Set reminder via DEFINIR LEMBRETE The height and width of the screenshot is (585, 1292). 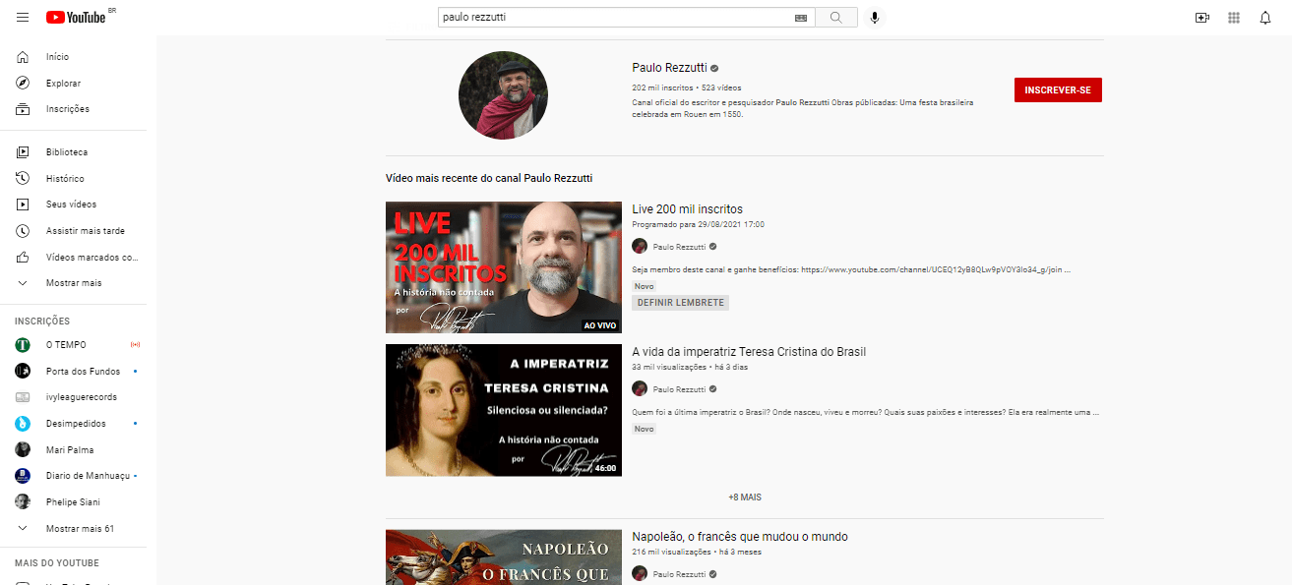680,303
